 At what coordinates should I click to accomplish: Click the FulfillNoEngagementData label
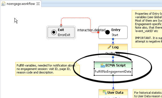(x=113, y=72)
